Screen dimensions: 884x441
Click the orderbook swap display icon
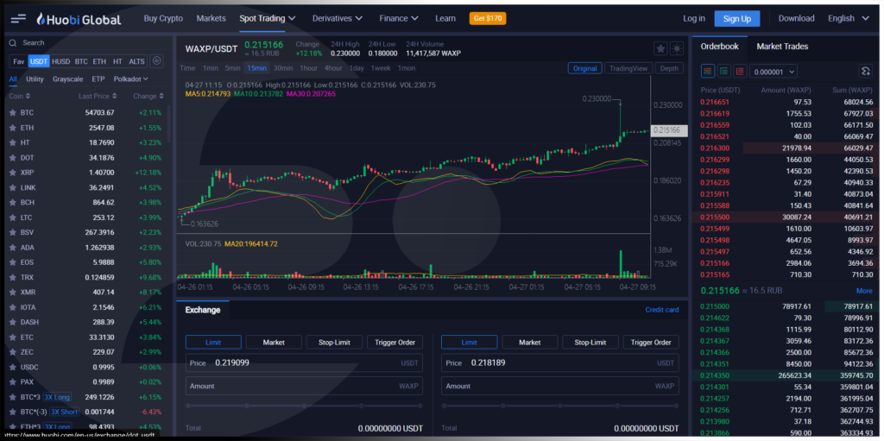click(x=865, y=71)
